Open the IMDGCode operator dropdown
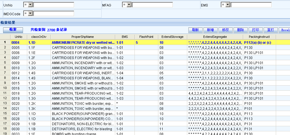 [x=30, y=14]
